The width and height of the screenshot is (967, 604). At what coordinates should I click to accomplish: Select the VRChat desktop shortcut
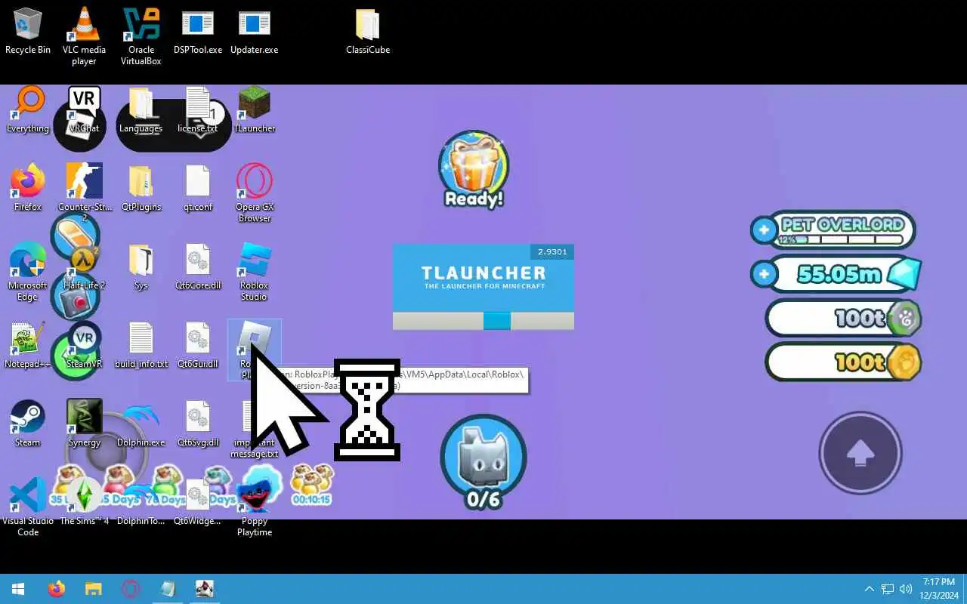(x=84, y=110)
